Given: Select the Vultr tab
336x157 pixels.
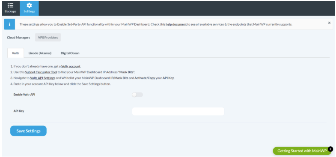Looking at the screenshot, I should pos(15,53).
